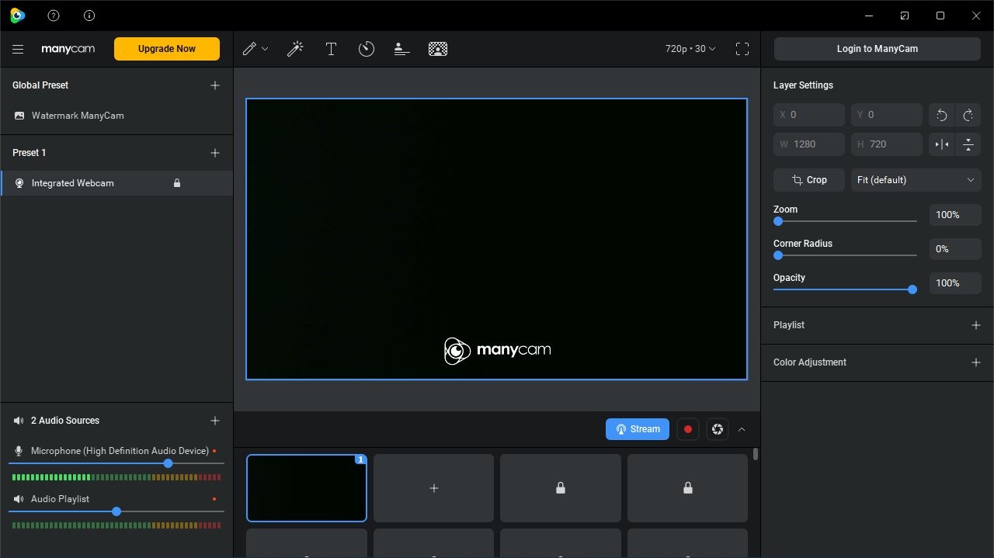Expand the Playlist section
Screen dimensions: 994x558
(x=976, y=325)
